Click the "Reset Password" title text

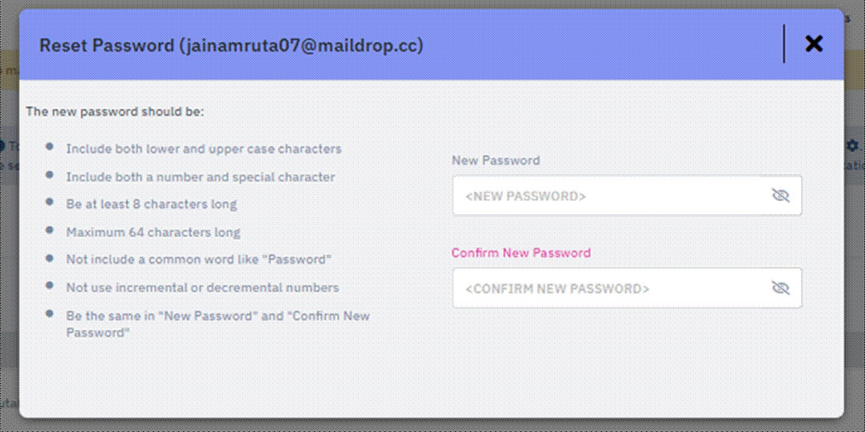tap(106, 45)
